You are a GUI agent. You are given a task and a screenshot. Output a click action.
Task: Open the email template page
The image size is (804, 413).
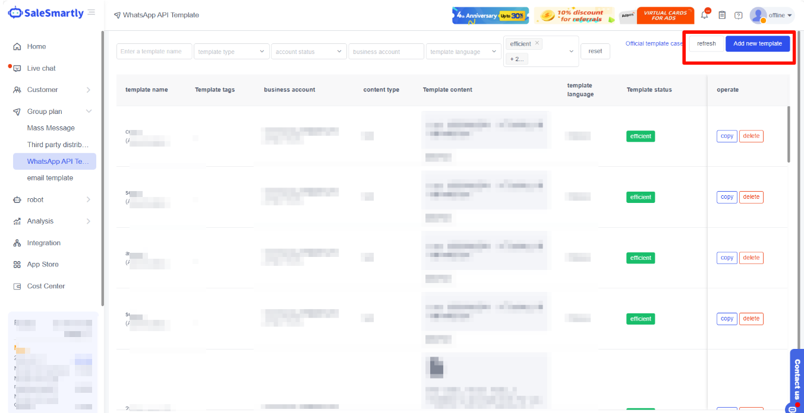pyautogui.click(x=50, y=178)
